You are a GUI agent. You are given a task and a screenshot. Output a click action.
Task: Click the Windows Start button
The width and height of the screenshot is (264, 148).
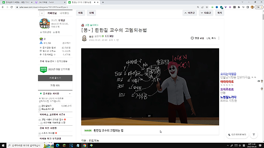pos(3,145)
